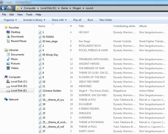Click the album Action Metal
The height and width of the screenshot is (134, 168).
coord(146,91)
